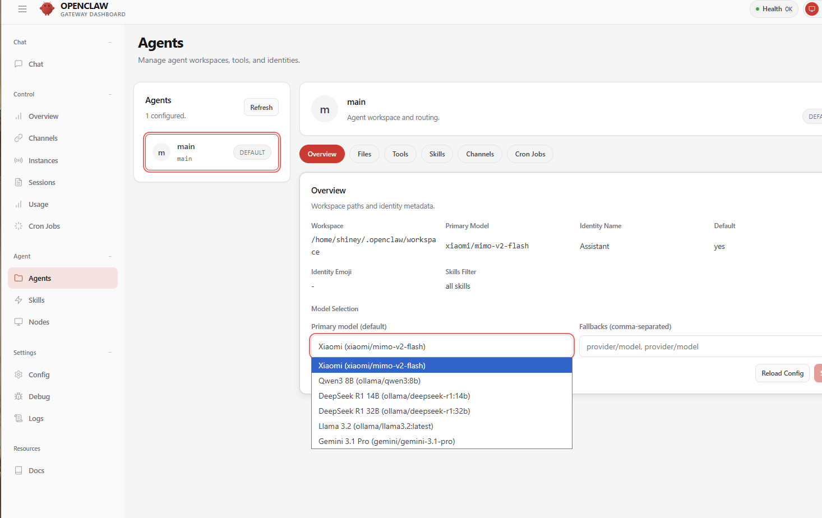Open Channels via its link icon
822x518 pixels.
pos(19,138)
